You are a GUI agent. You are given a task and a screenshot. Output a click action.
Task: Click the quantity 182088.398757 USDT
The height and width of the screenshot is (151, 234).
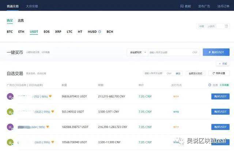[75, 127]
